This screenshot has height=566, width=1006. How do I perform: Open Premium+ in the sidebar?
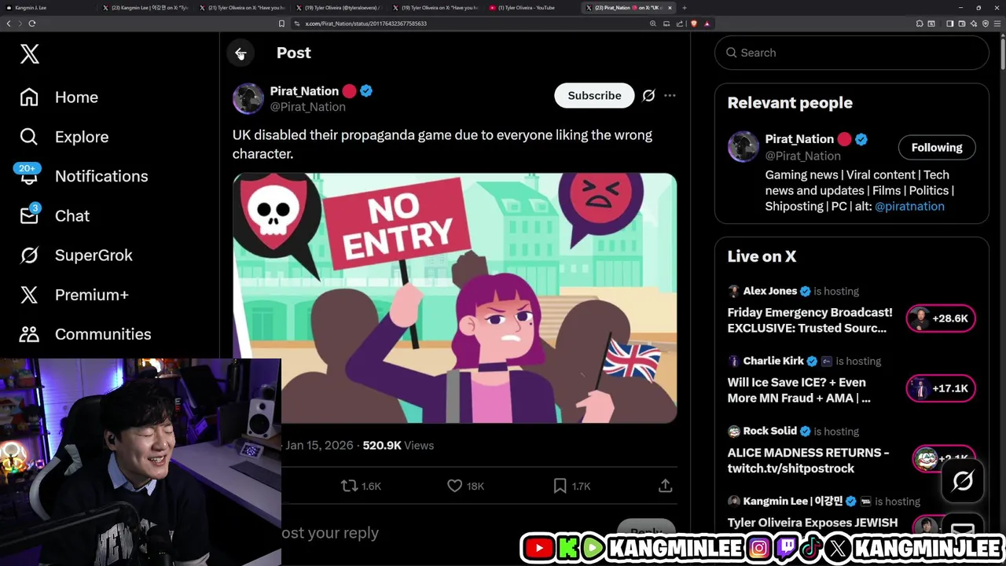point(74,295)
